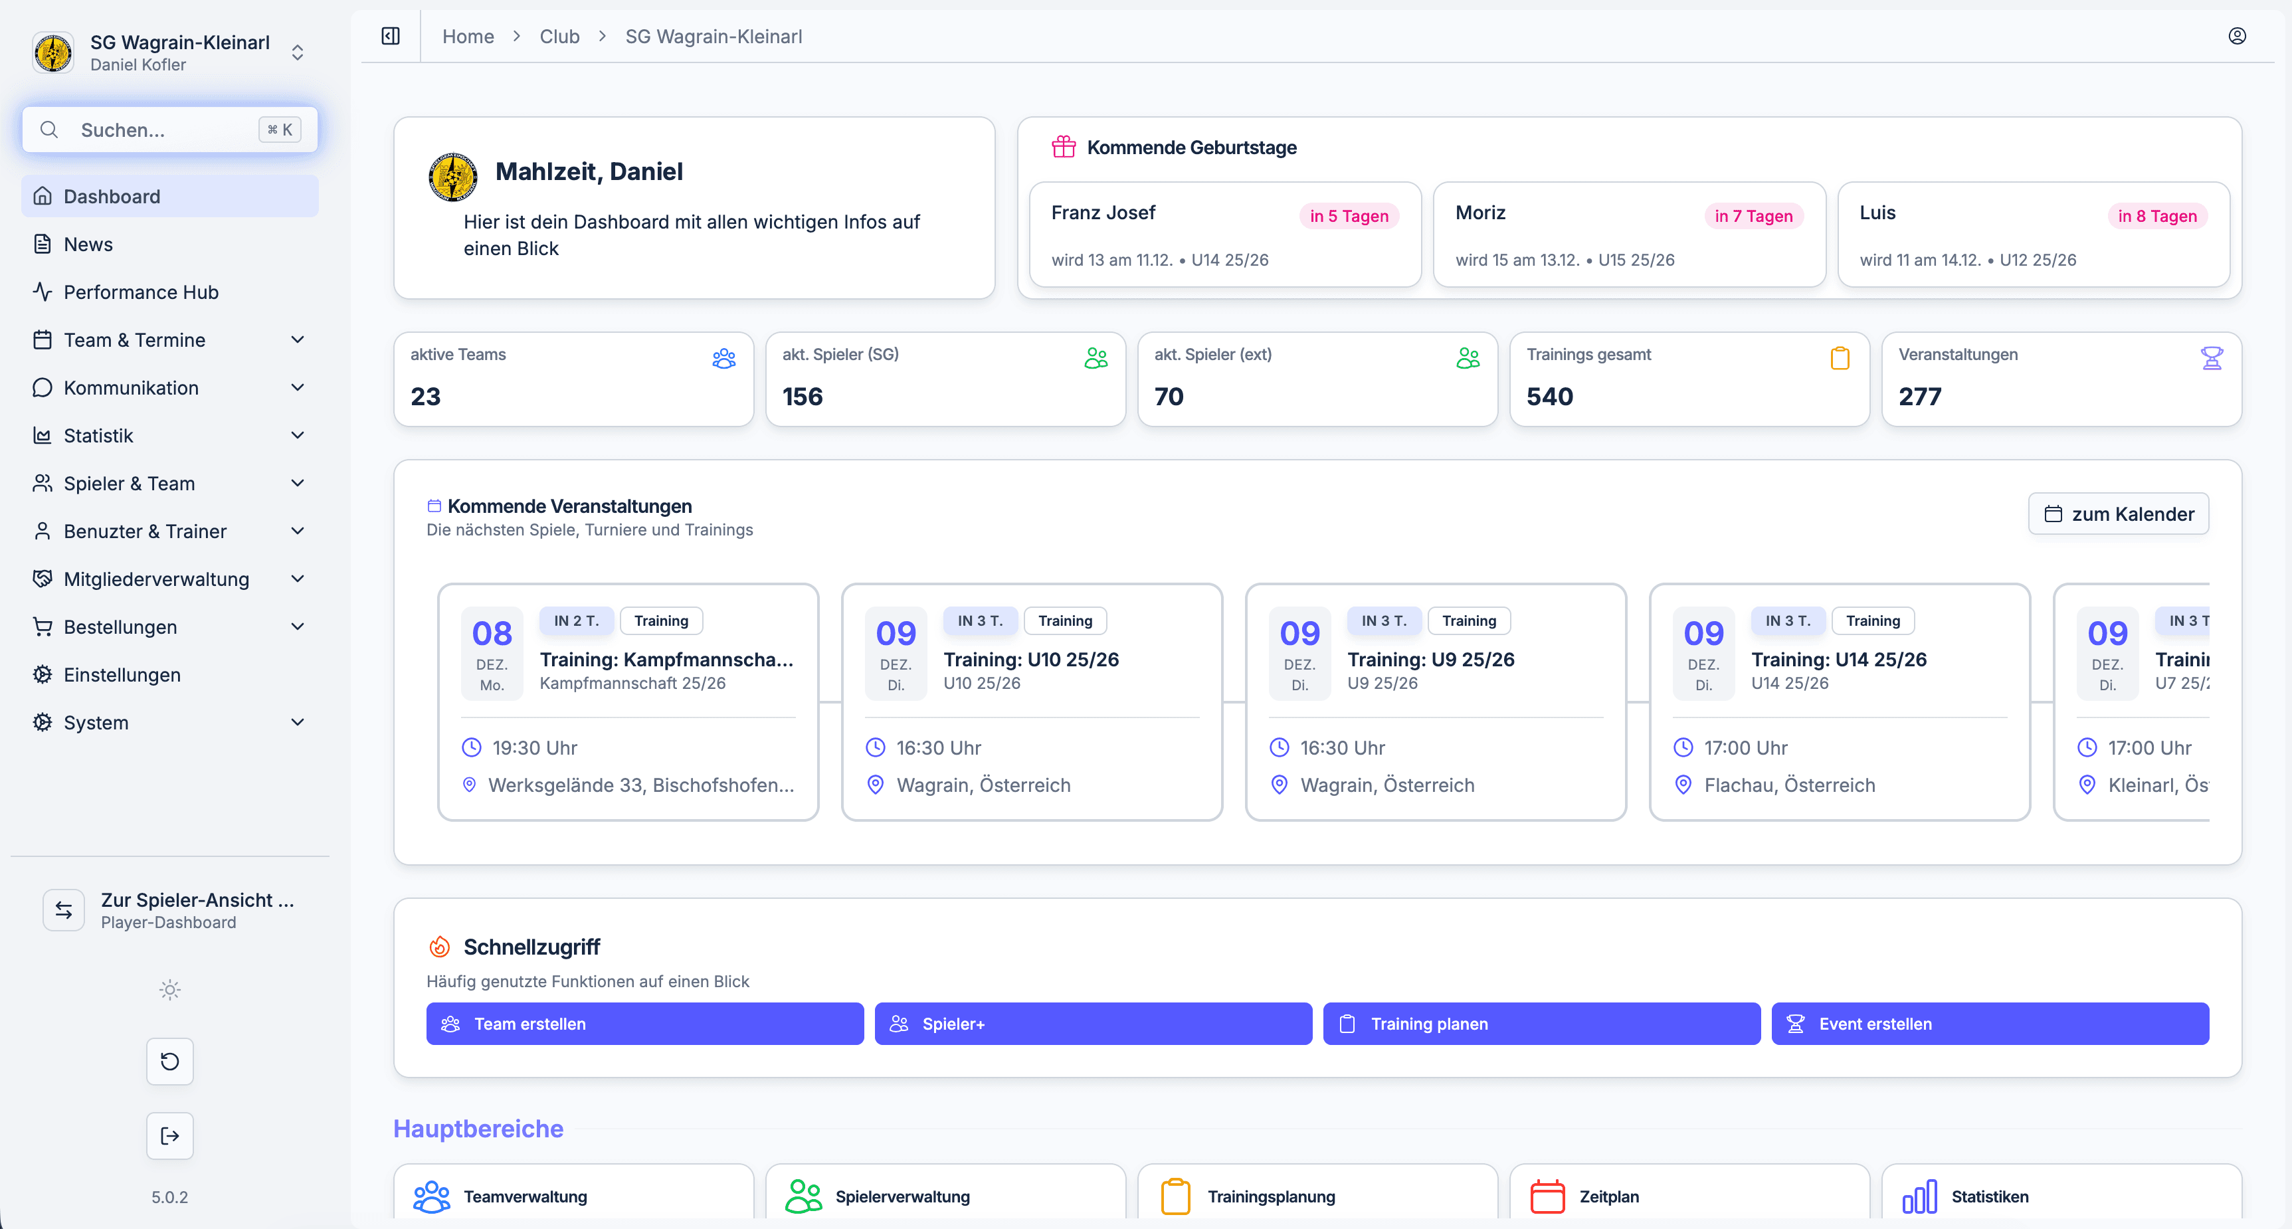The image size is (2292, 1229).
Task: Click the logout icon button
Action: pos(170,1135)
